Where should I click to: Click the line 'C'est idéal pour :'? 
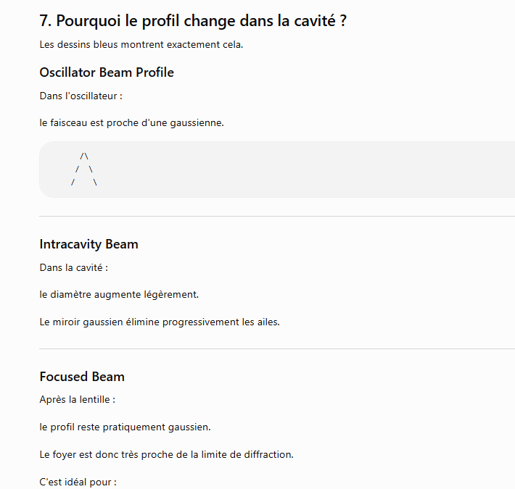pyautogui.click(x=78, y=482)
